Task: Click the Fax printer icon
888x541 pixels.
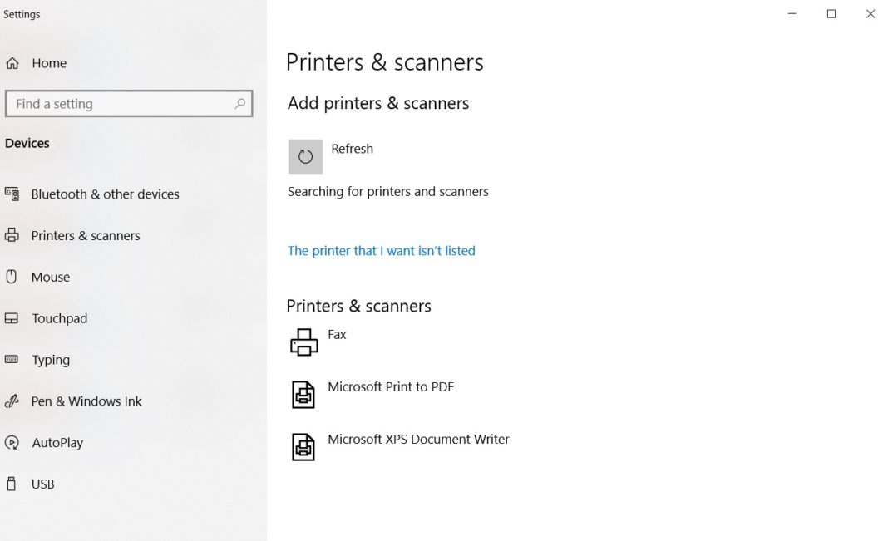Action: [x=304, y=341]
